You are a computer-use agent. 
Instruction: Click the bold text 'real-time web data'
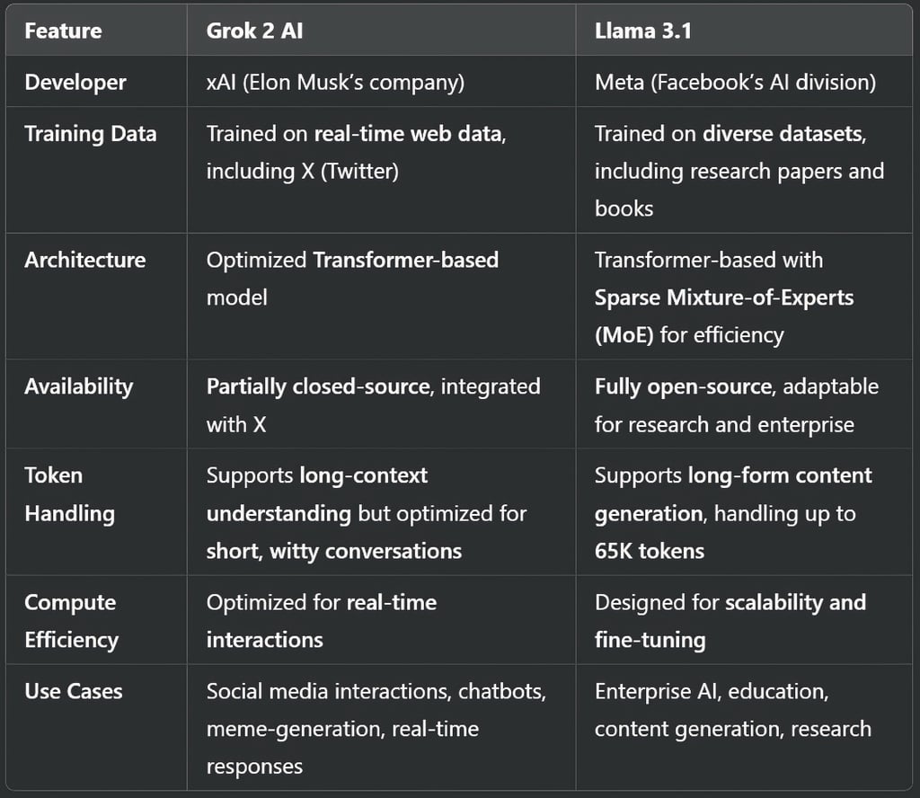click(x=410, y=134)
